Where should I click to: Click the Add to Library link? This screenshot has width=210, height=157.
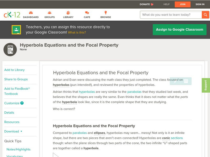14,70
